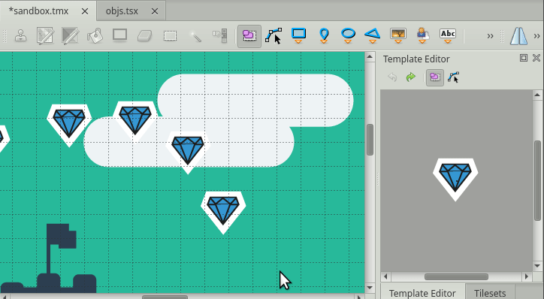The height and width of the screenshot is (299, 544).
Task: Click map scrollbar down arrow
Action: point(370,288)
